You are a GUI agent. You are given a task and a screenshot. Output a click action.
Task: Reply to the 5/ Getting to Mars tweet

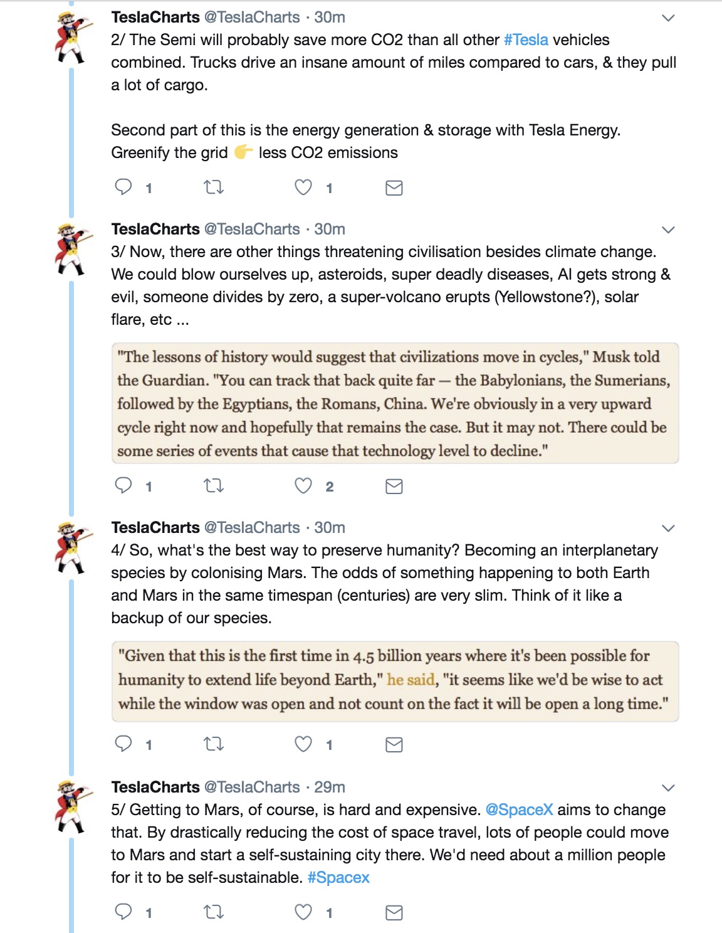coord(123,912)
